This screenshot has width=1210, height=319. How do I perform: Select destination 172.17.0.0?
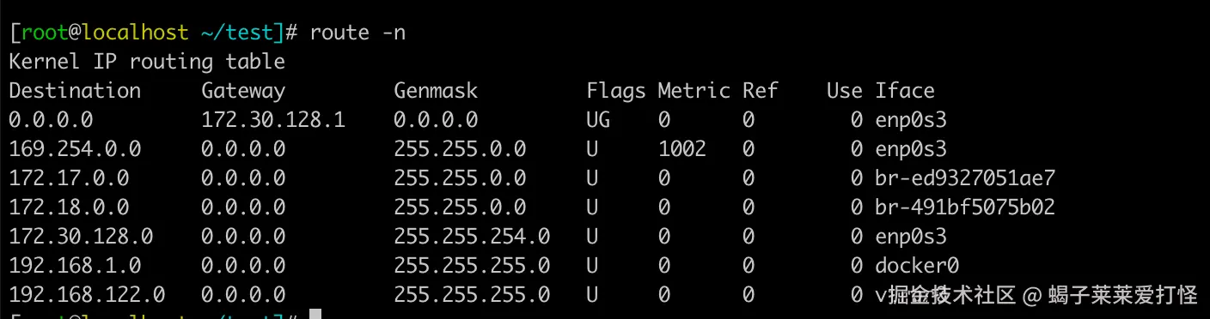69,178
